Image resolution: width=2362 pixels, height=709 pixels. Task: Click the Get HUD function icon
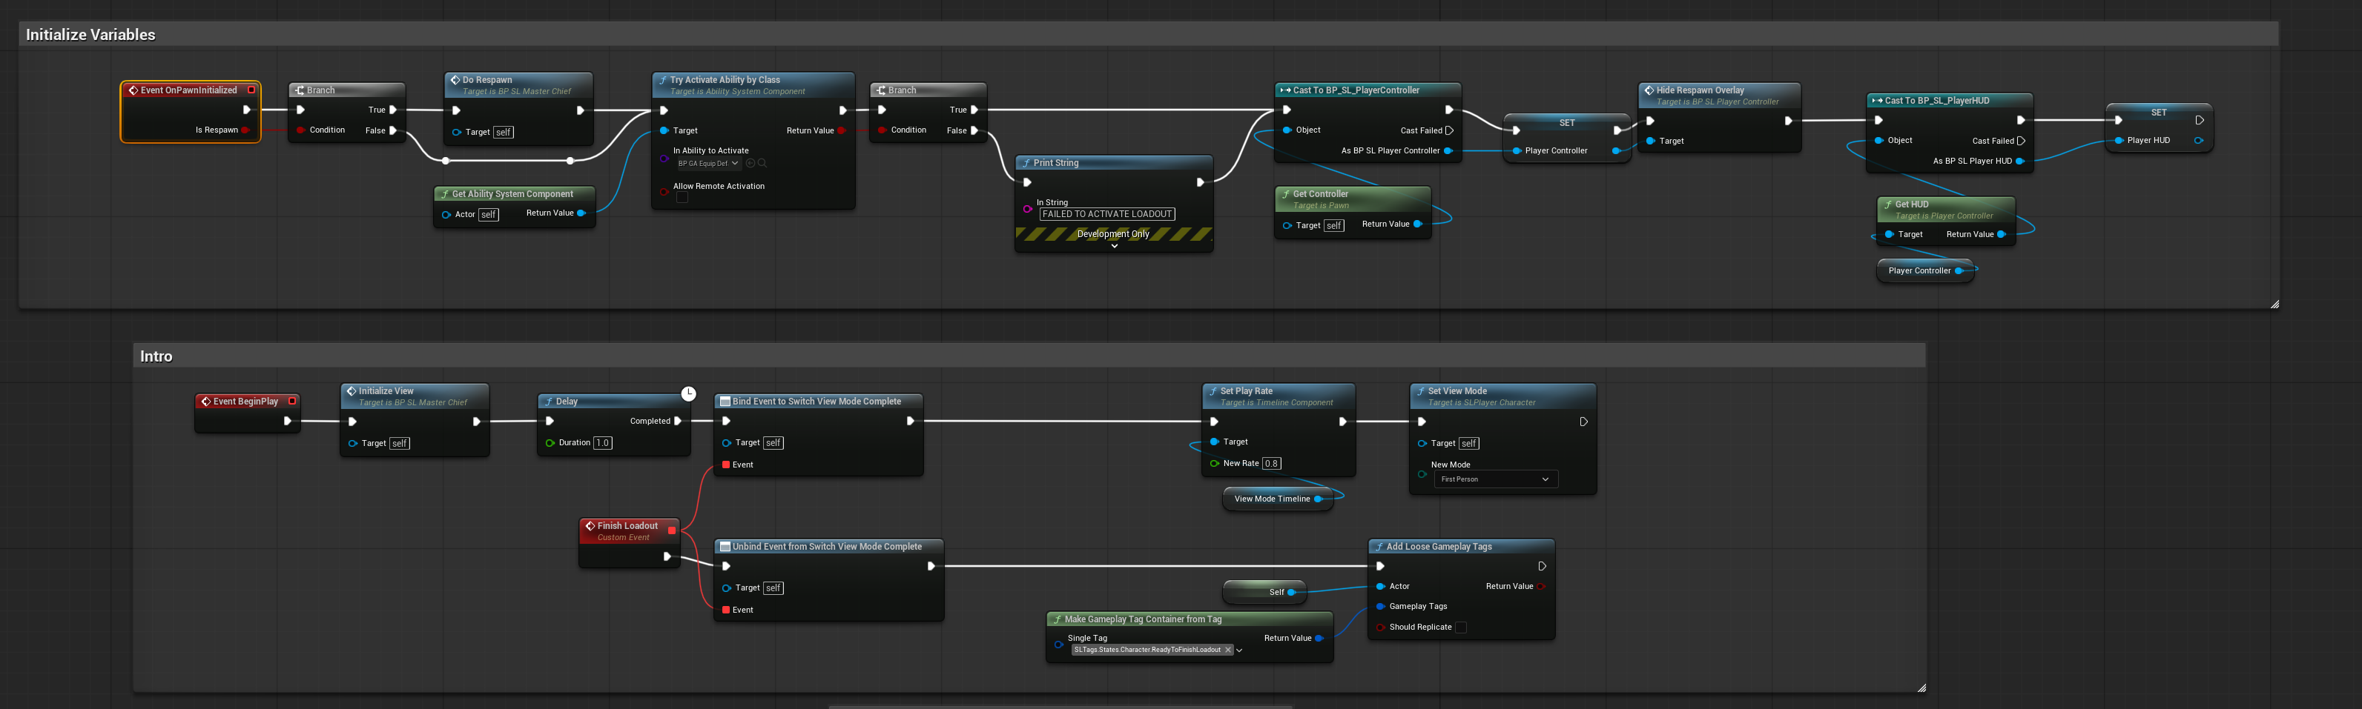coord(1888,204)
